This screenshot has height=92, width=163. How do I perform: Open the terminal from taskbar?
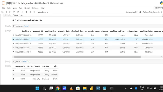click(x=111, y=88)
